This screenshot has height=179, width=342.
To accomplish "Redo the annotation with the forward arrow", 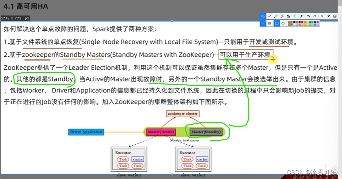I will 315,16.
